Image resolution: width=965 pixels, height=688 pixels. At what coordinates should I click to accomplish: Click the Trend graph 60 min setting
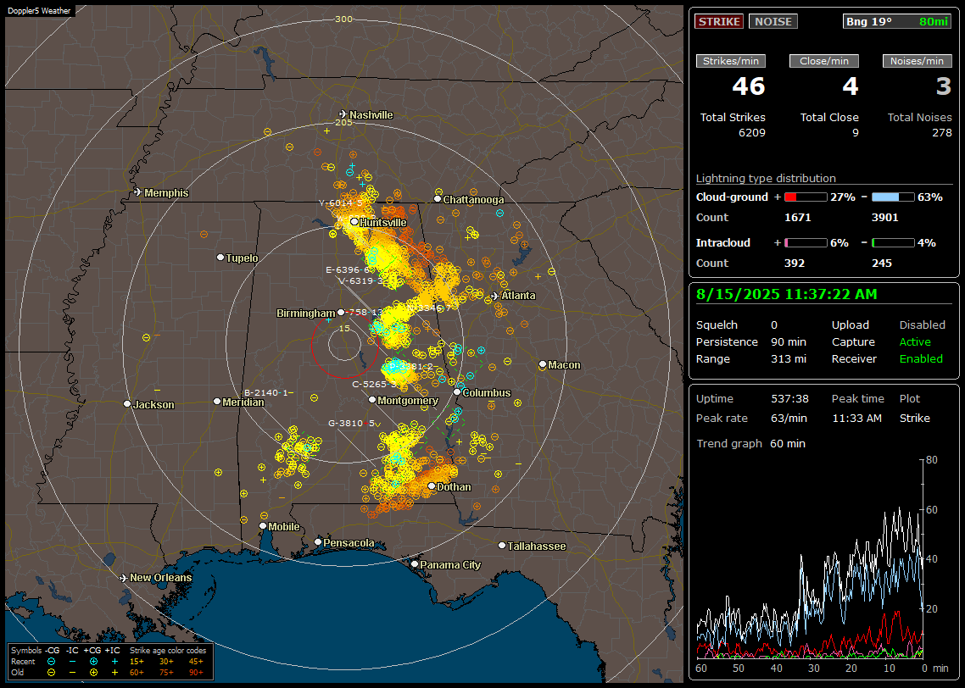787,444
